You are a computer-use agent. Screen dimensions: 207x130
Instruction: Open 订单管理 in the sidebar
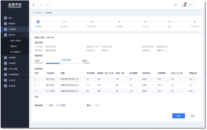tap(13, 29)
